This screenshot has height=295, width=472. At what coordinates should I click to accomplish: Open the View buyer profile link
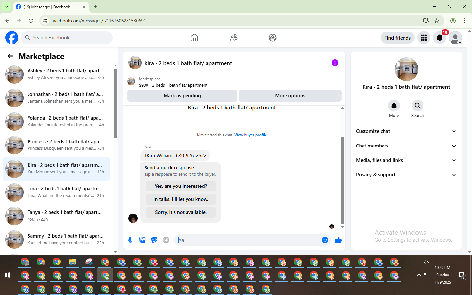250,135
